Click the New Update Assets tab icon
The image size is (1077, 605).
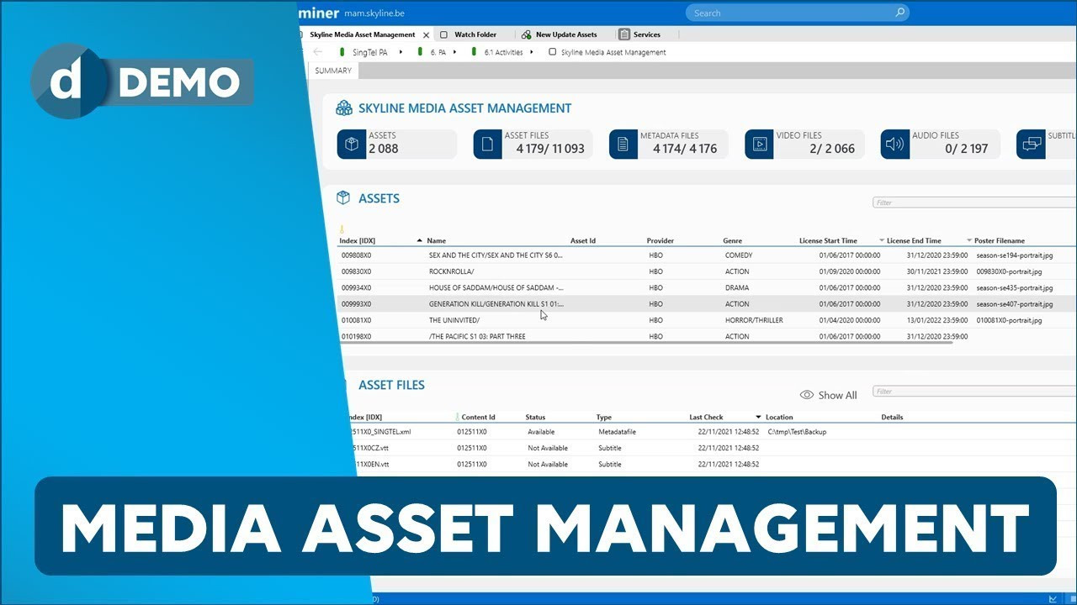coord(526,34)
